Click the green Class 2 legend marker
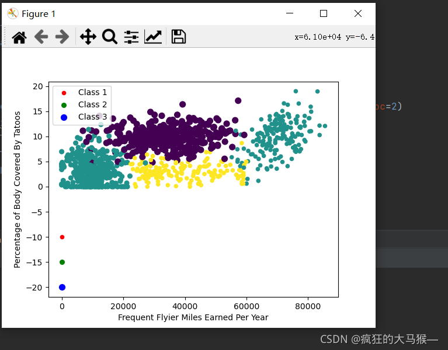 click(x=64, y=105)
